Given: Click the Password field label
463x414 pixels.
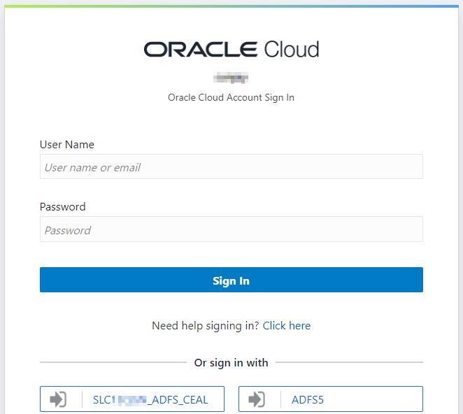Looking at the screenshot, I should (x=63, y=207).
